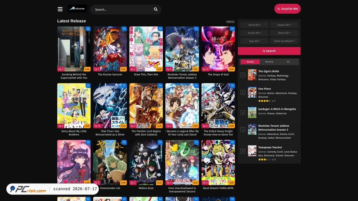Click The Drops of God title text

(218, 74)
